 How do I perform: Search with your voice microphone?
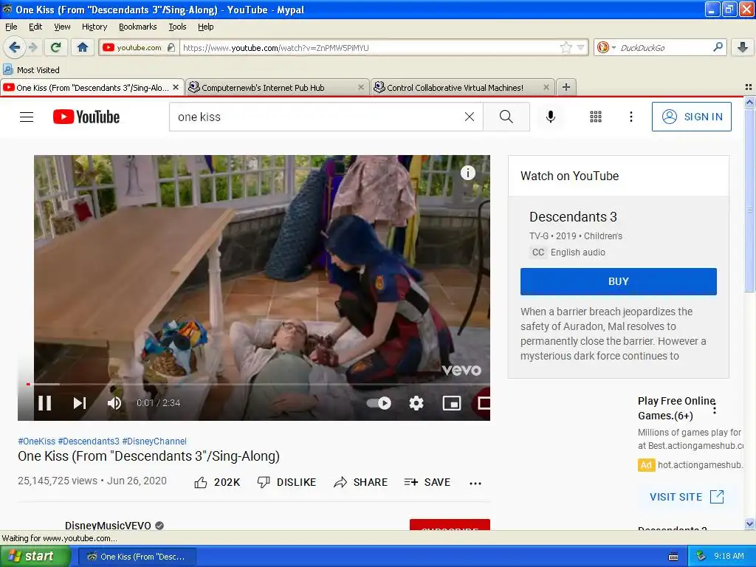pyautogui.click(x=551, y=117)
